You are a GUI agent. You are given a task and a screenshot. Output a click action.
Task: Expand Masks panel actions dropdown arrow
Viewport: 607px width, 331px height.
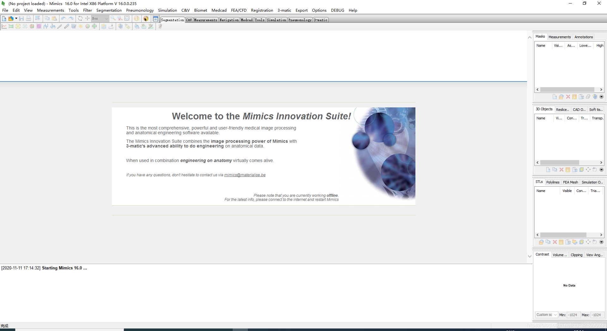(x=601, y=97)
